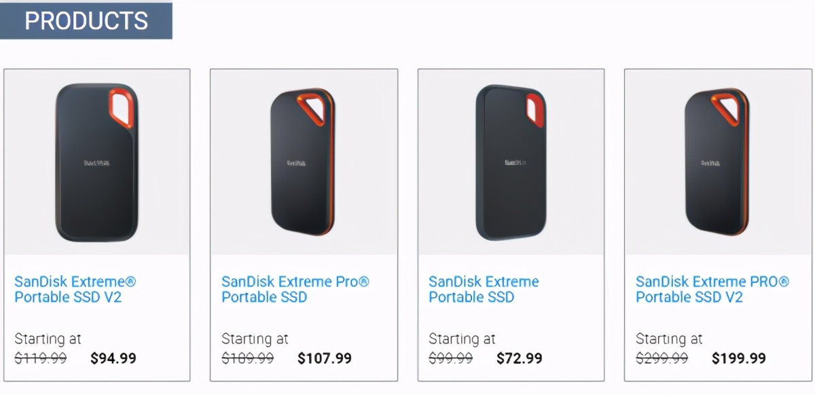
Task: Click Extreme PRO Portable SSD V2 image
Action: [717, 163]
